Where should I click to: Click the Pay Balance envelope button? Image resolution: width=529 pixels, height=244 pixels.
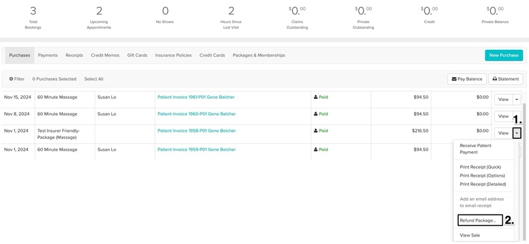pyautogui.click(x=467, y=79)
